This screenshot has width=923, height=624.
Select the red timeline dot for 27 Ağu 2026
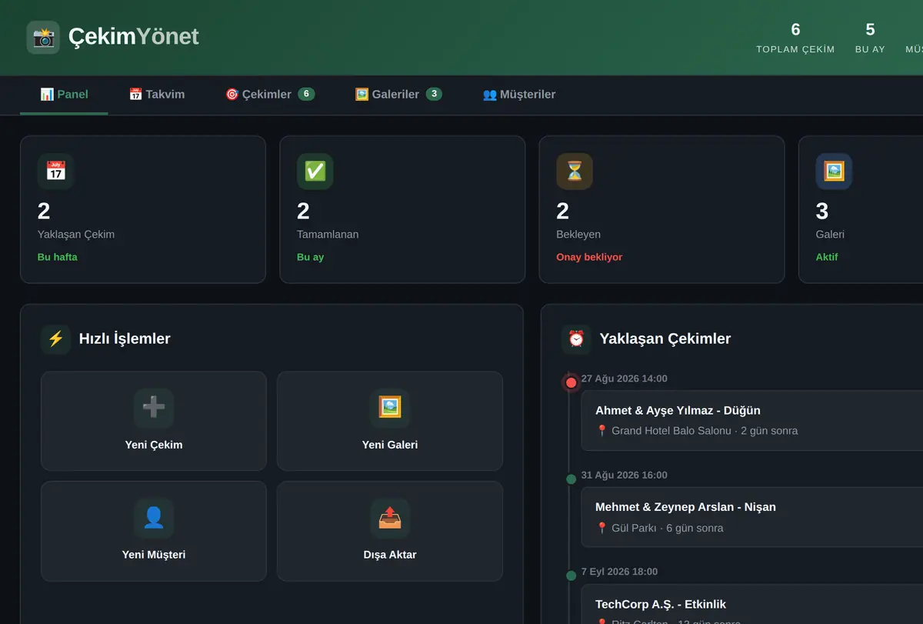(571, 382)
